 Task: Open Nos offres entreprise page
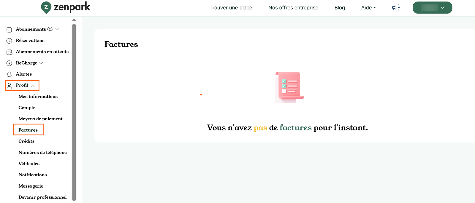click(x=293, y=8)
